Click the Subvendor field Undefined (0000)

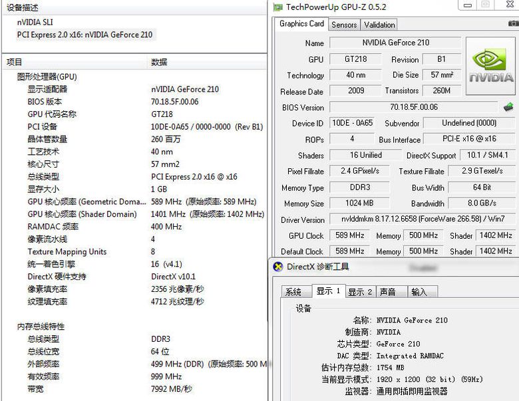pyautogui.click(x=469, y=123)
